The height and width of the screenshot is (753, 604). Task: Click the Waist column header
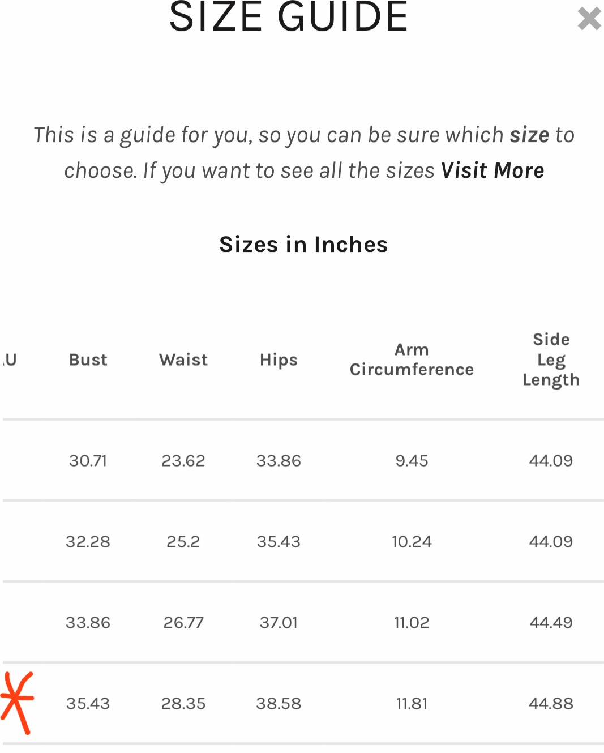pos(183,360)
